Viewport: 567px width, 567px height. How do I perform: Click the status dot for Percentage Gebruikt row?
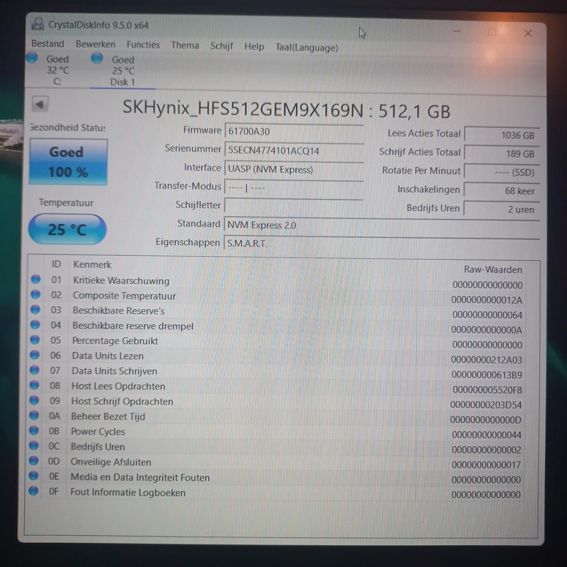35,340
